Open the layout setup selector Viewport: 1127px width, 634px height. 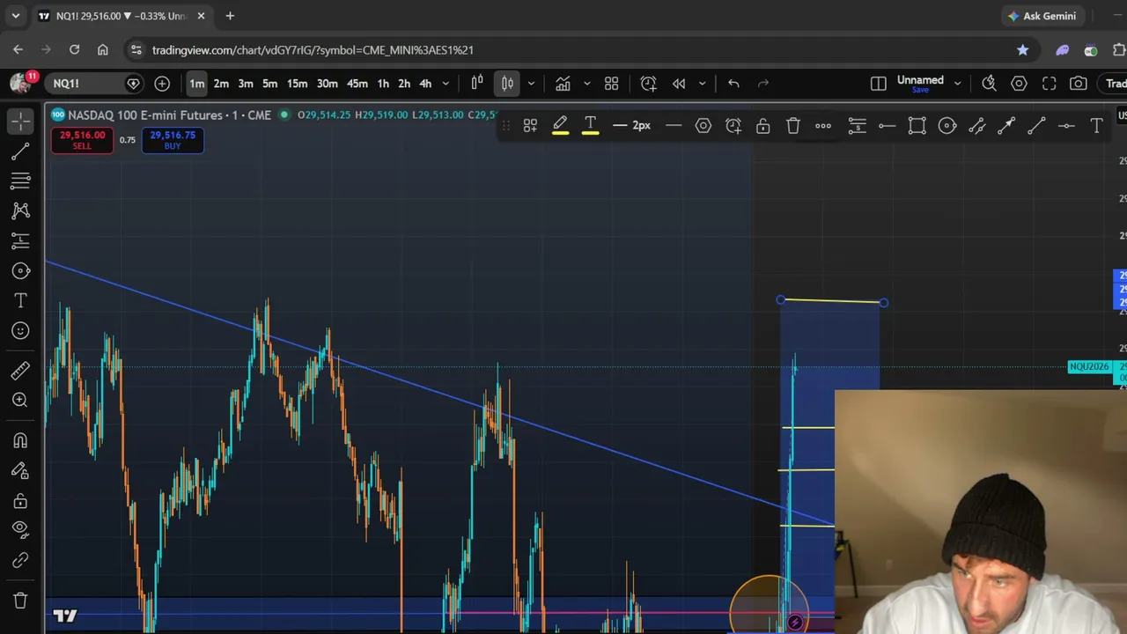[x=879, y=84]
